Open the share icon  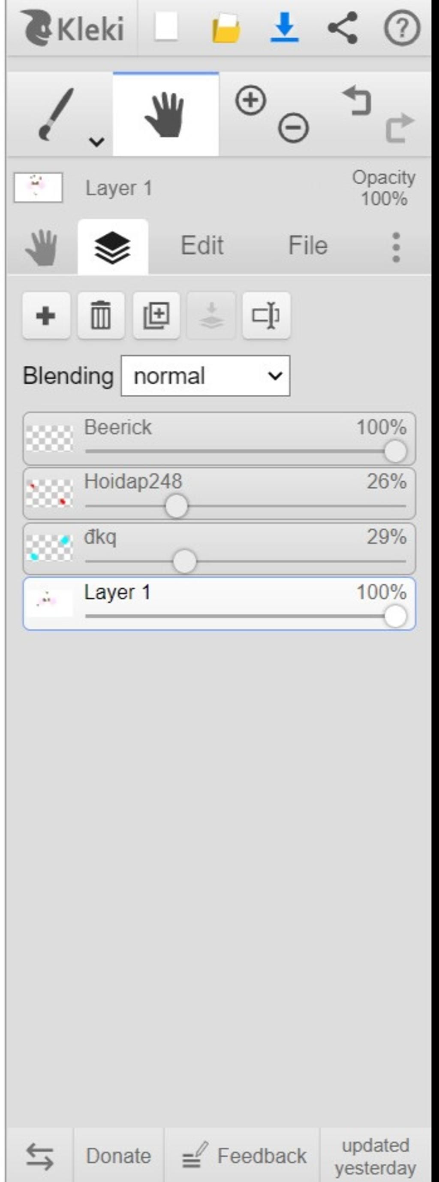pos(343,27)
